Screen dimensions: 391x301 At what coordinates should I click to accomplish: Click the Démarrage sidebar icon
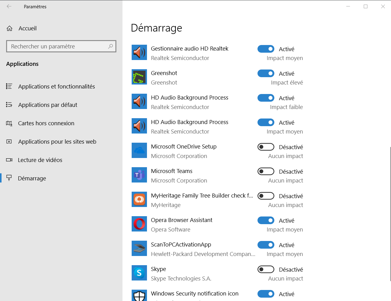click(x=9, y=178)
